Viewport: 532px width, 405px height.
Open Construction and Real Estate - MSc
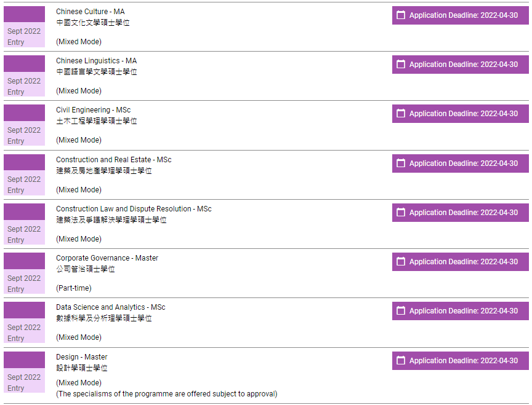(x=113, y=160)
